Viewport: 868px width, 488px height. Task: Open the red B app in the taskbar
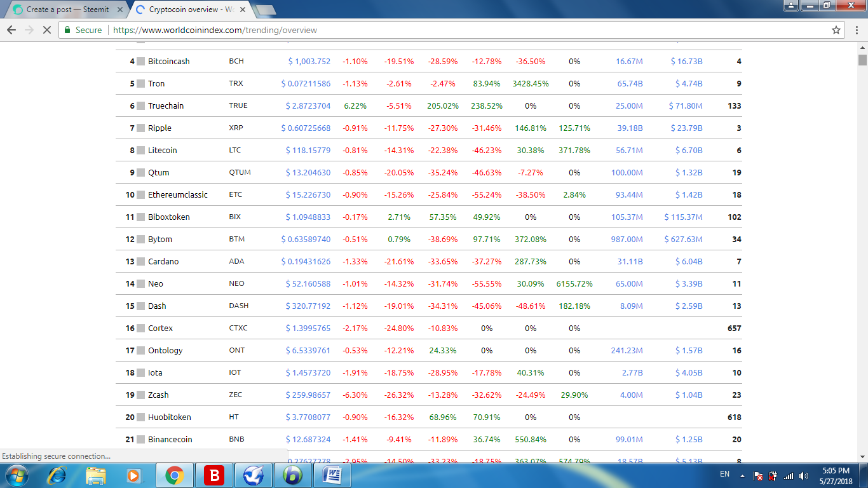214,475
